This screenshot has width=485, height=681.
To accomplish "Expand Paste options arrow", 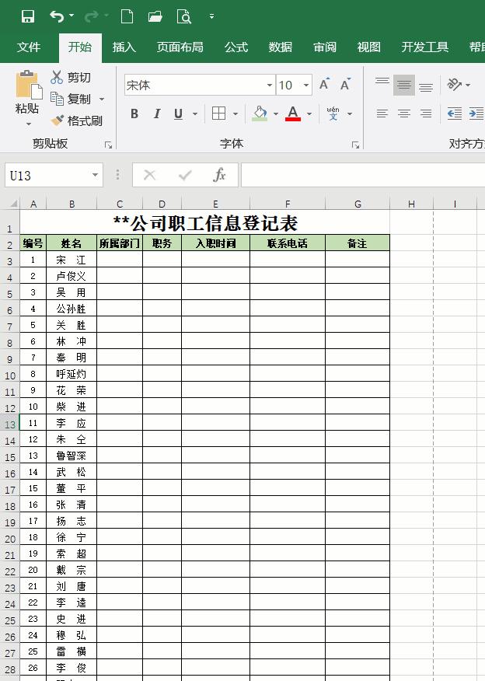I will [x=29, y=124].
